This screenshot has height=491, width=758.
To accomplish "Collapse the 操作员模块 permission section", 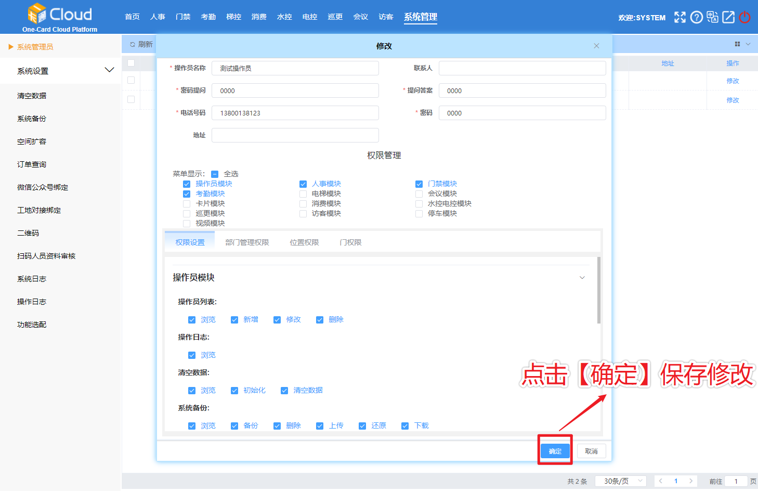I will (x=582, y=277).
